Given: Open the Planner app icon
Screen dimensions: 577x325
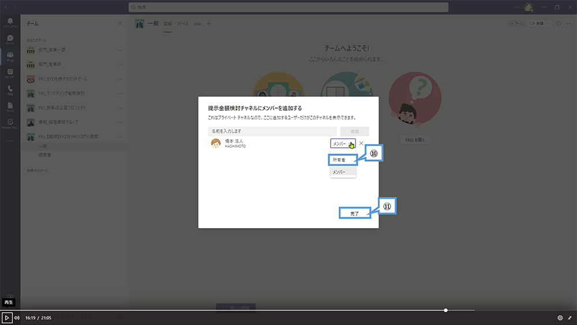Looking at the screenshot, I should pos(10,124).
